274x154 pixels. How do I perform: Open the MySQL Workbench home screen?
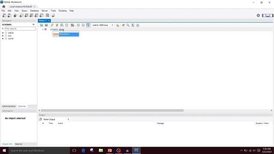point(4,6)
